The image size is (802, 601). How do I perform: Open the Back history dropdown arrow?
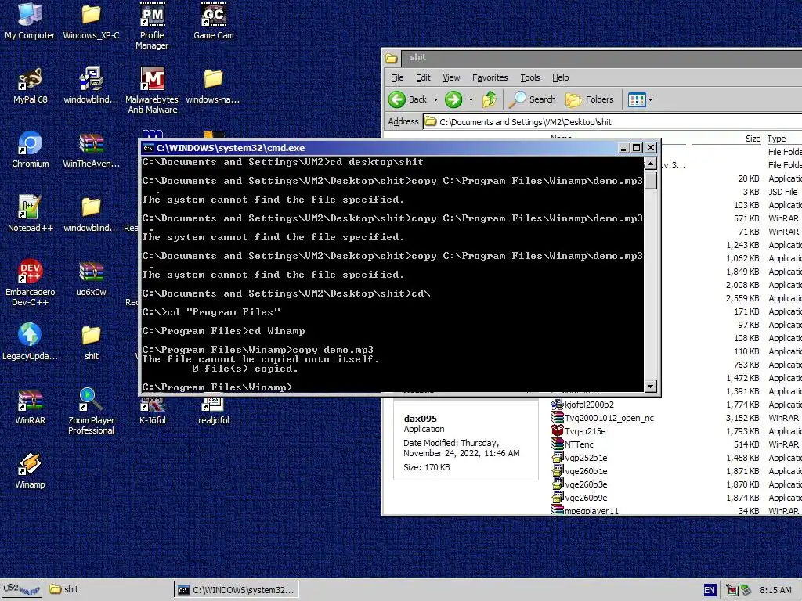tap(435, 99)
